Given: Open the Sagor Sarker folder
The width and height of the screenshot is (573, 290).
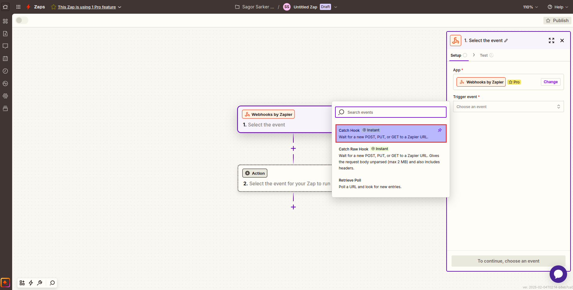Looking at the screenshot, I should click(255, 7).
